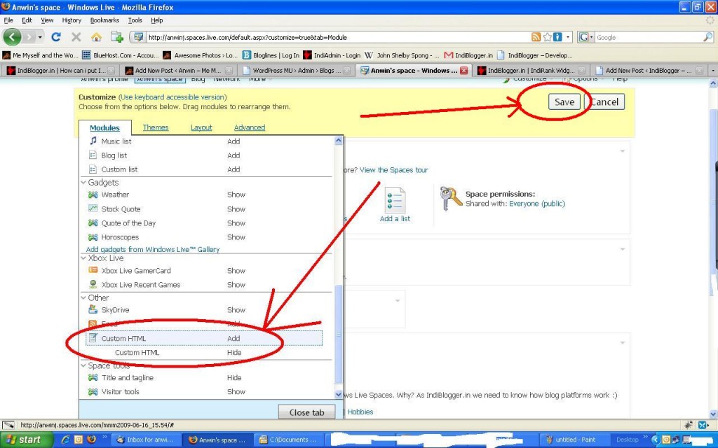Screen dimensions: 718x448
Task: Click Use keyboard accessible version link
Action: tap(172, 97)
